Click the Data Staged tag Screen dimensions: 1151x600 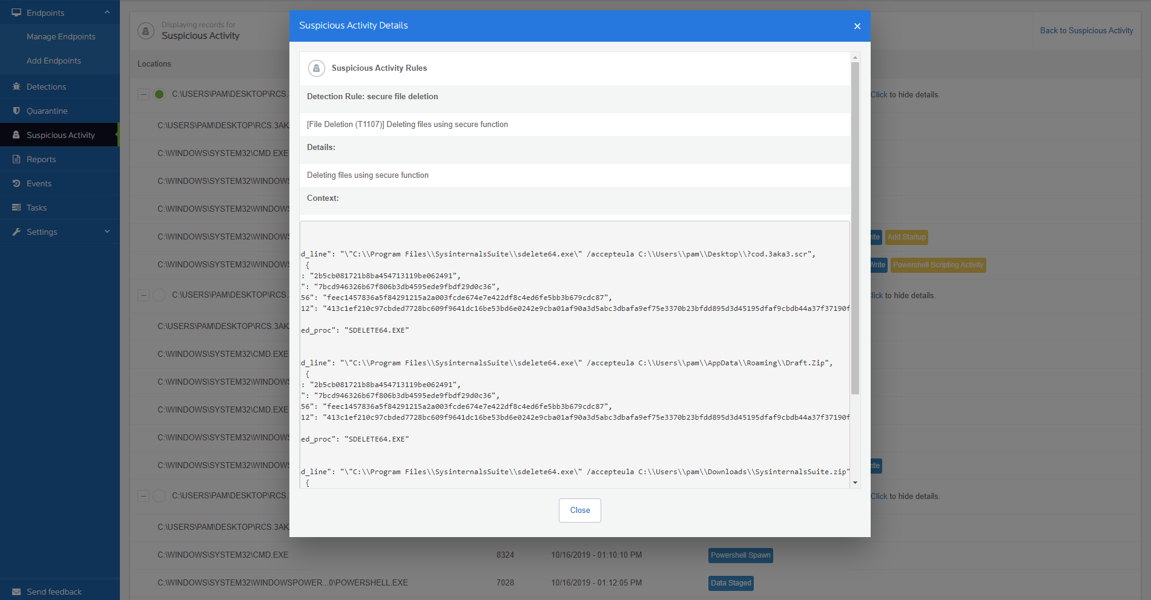[x=731, y=583]
